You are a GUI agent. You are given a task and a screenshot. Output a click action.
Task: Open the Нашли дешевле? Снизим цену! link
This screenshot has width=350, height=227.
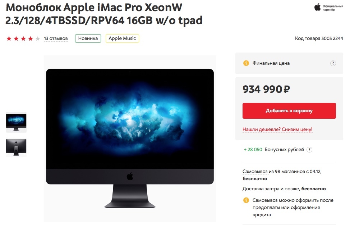click(x=277, y=130)
